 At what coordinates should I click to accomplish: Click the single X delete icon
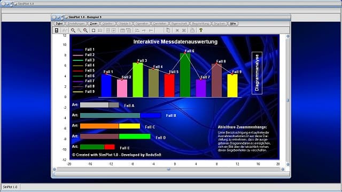point(177,30)
